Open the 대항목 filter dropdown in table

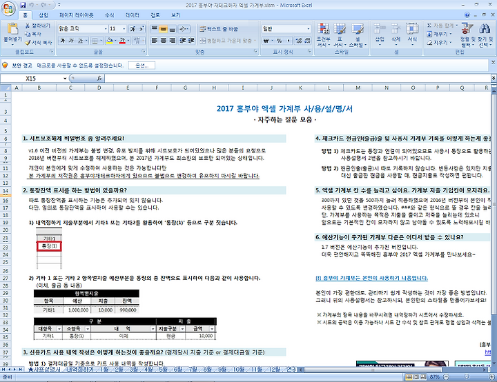[59, 329]
